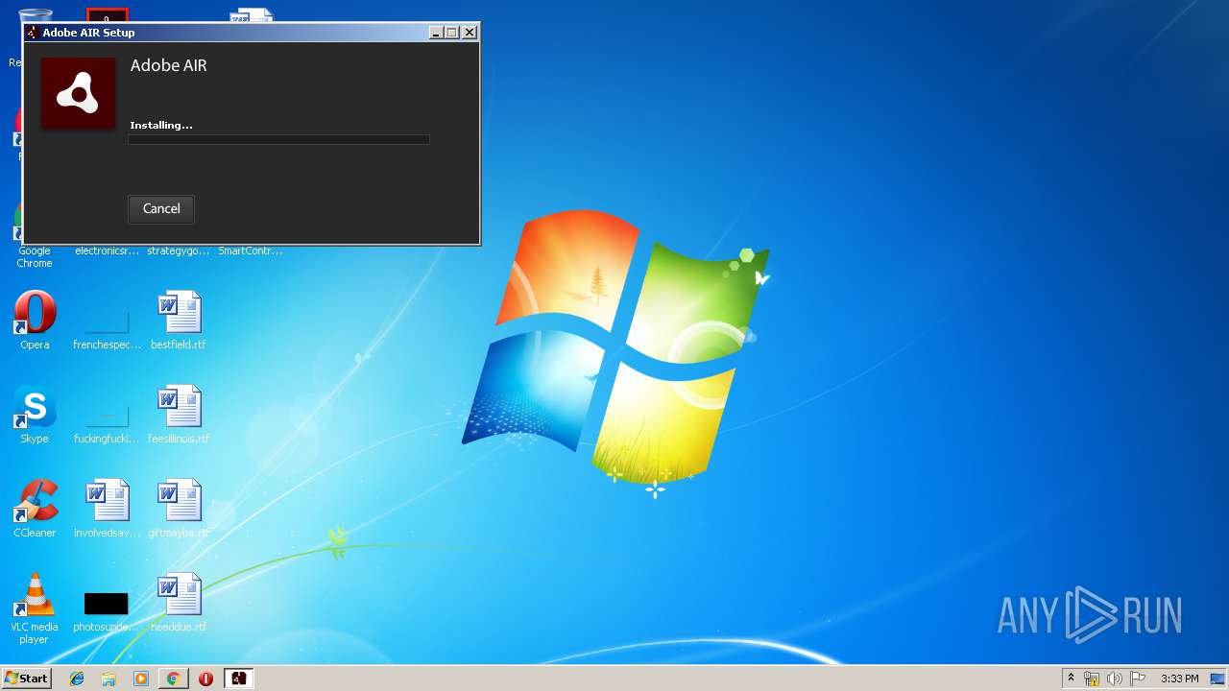The width and height of the screenshot is (1229, 691).
Task: Select the Google Chrome desktop label
Action: click(35, 257)
